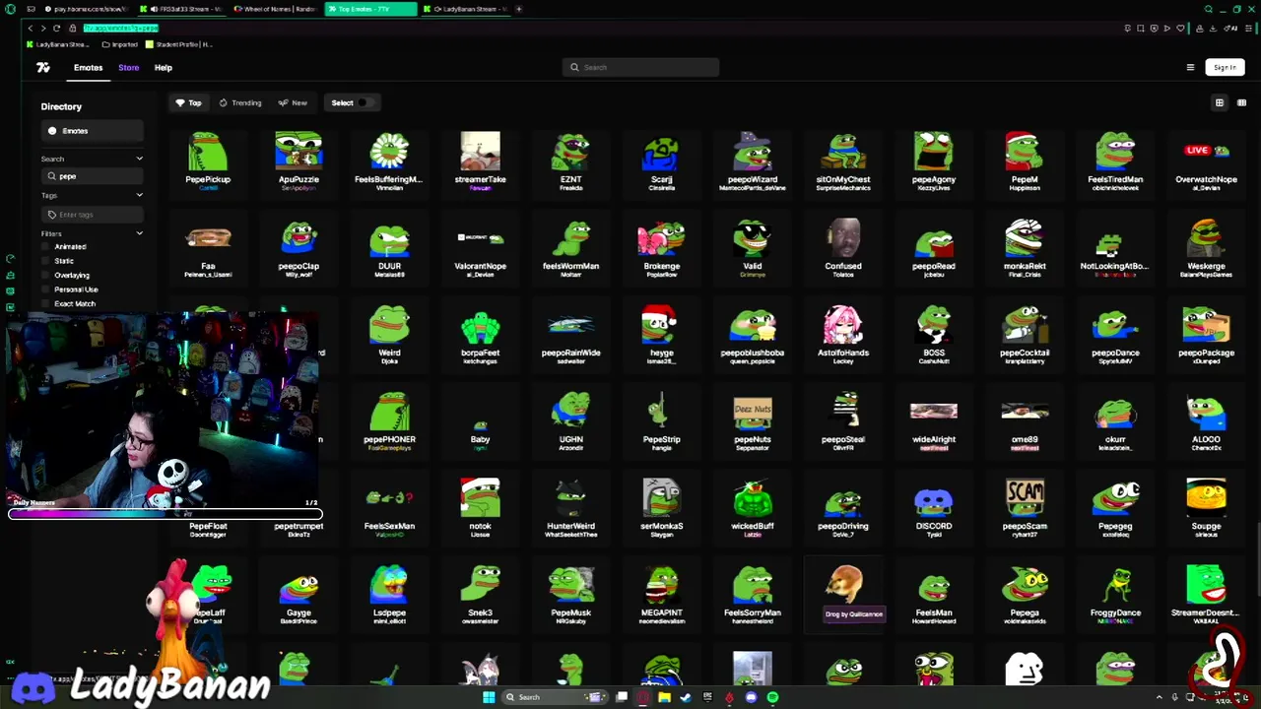Check the Exact Match filter
Screen dimensions: 1261x709
tap(45, 303)
